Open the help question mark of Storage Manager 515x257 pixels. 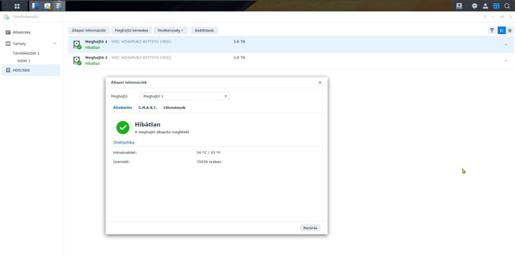pos(485,17)
